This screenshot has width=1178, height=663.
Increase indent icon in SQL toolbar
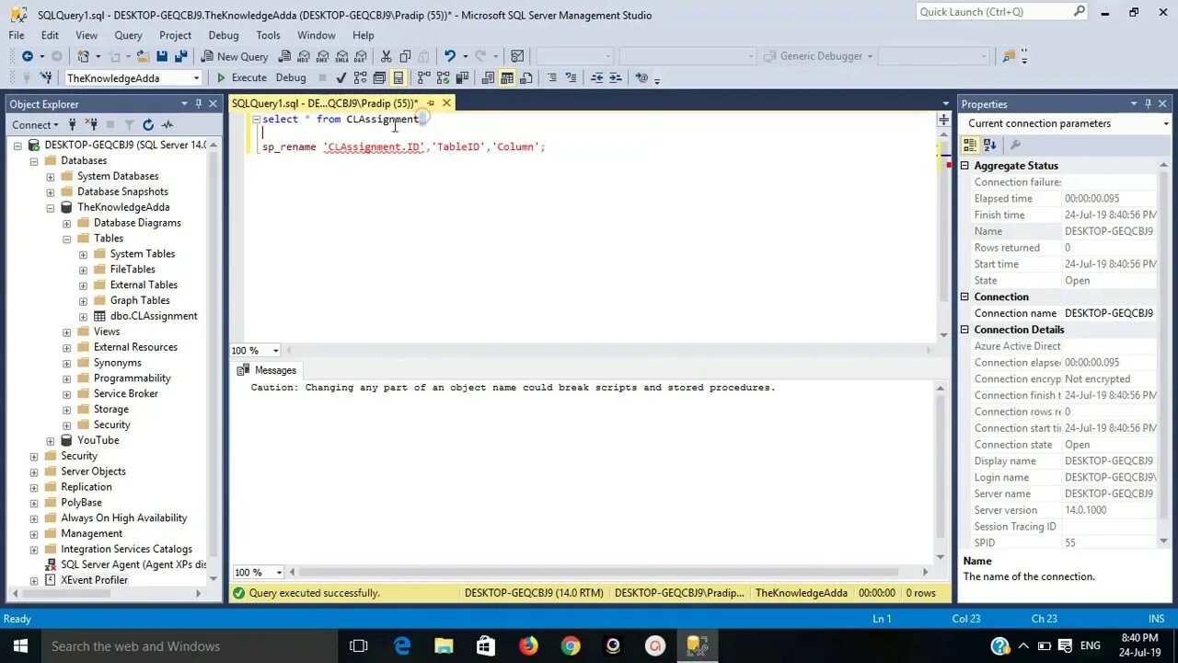point(616,77)
